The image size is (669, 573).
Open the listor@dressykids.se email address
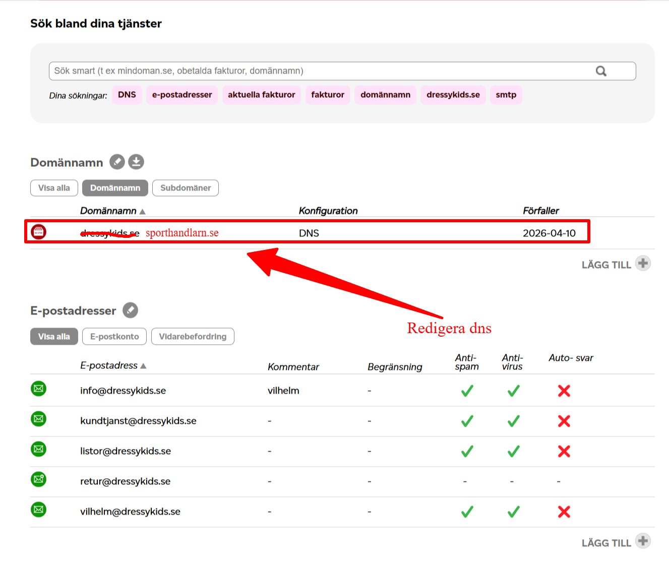(x=126, y=451)
